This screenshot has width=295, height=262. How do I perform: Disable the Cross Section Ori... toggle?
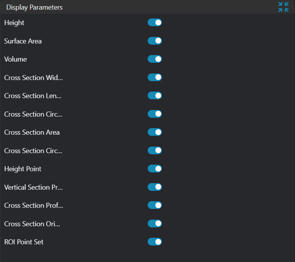tap(155, 224)
